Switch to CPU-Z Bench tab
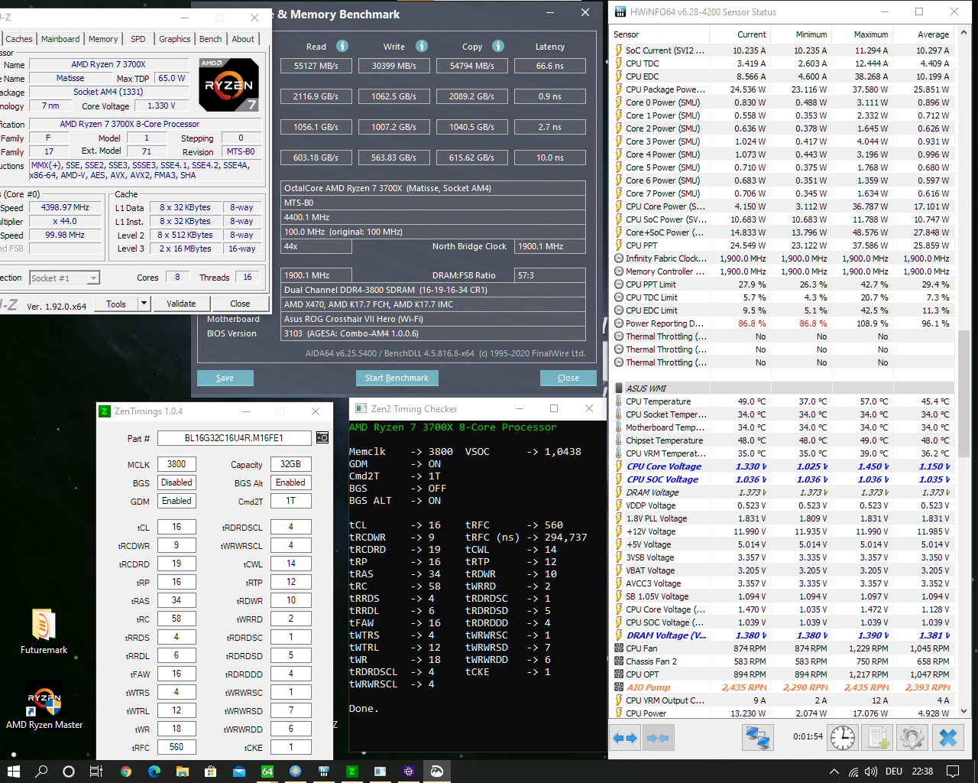The image size is (978, 783). [211, 39]
